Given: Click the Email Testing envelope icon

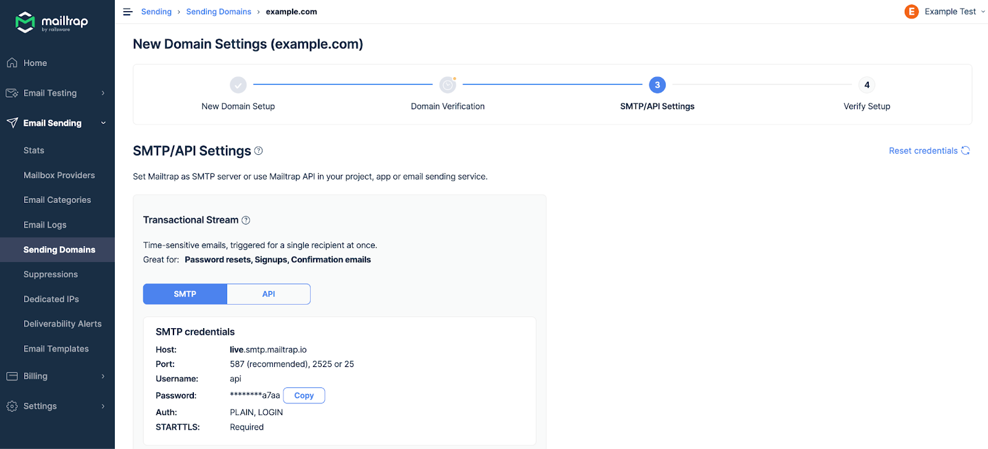Looking at the screenshot, I should [12, 93].
